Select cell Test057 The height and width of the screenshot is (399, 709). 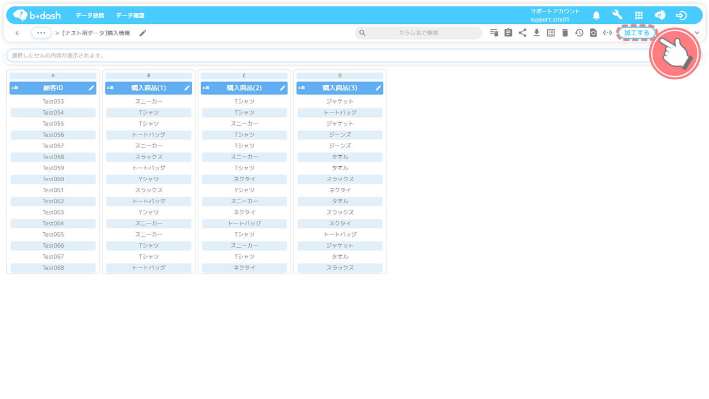point(53,146)
